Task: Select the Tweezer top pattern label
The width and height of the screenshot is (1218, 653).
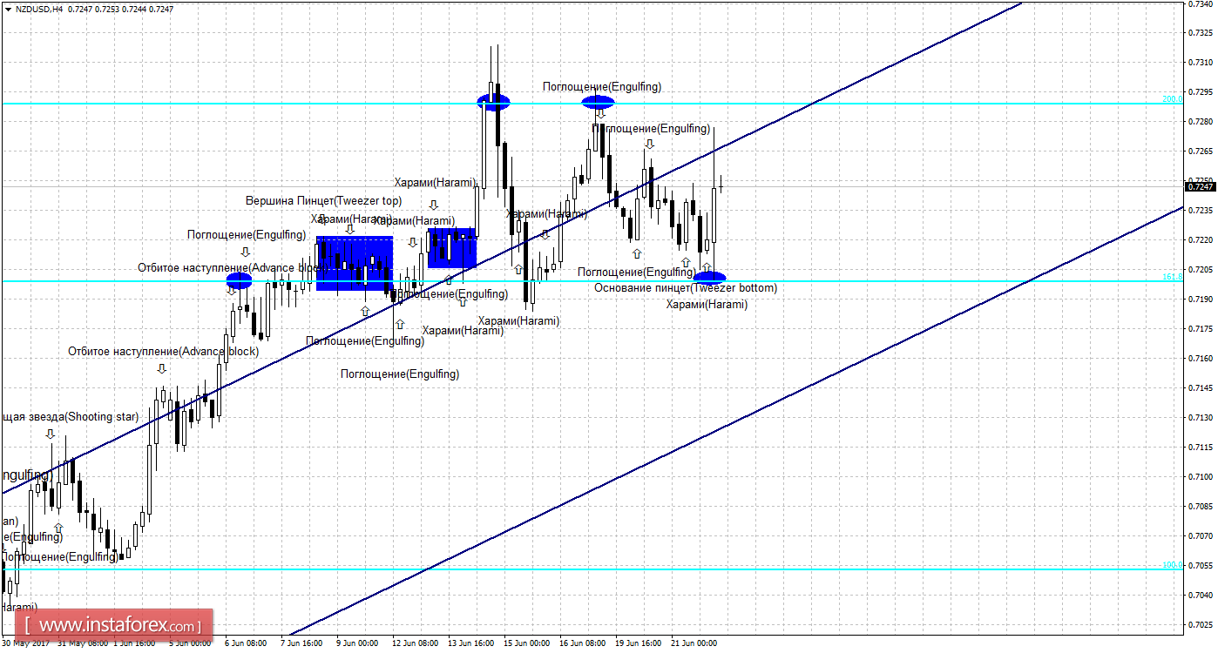Action: tap(323, 200)
